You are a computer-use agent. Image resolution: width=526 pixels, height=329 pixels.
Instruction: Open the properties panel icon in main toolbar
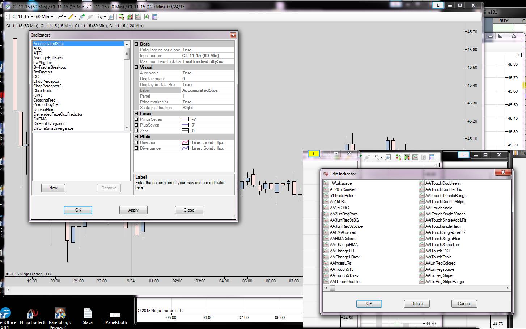[x=155, y=17]
